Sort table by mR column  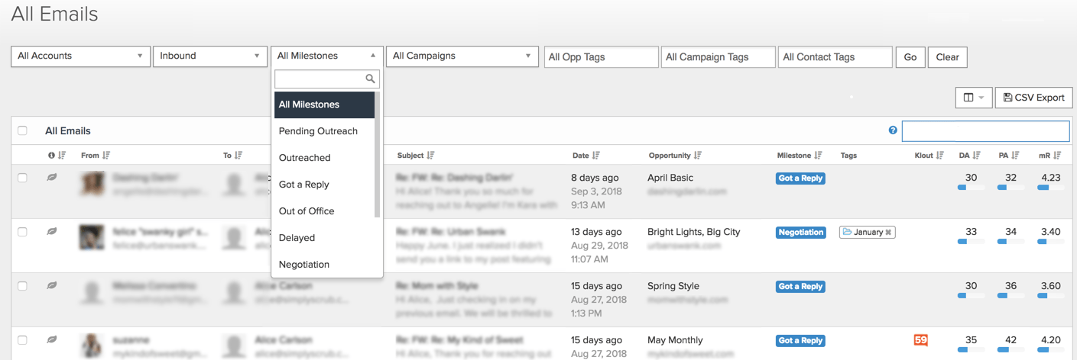pos(1050,156)
